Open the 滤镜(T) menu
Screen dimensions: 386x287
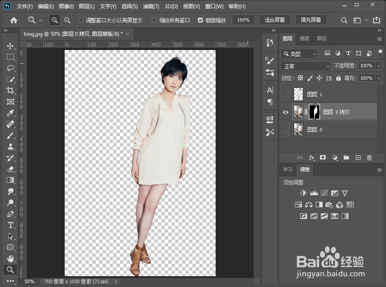(x=151, y=6)
